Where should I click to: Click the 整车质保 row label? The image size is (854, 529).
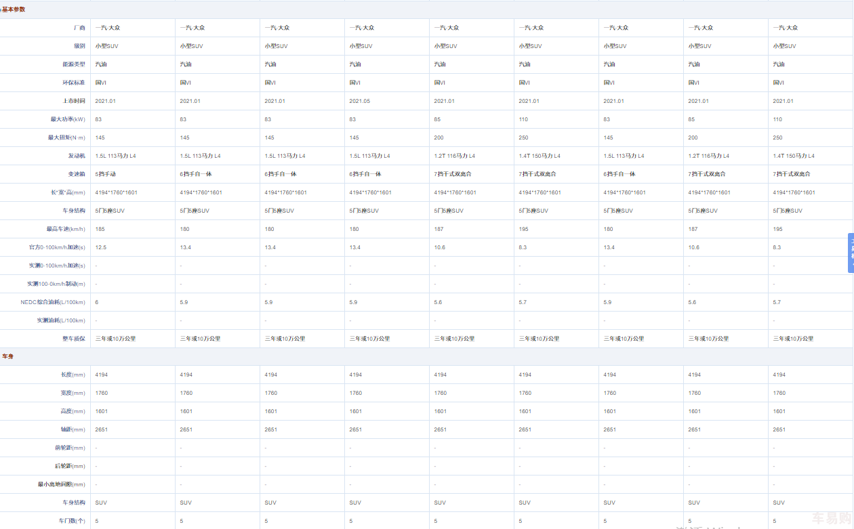pos(73,339)
